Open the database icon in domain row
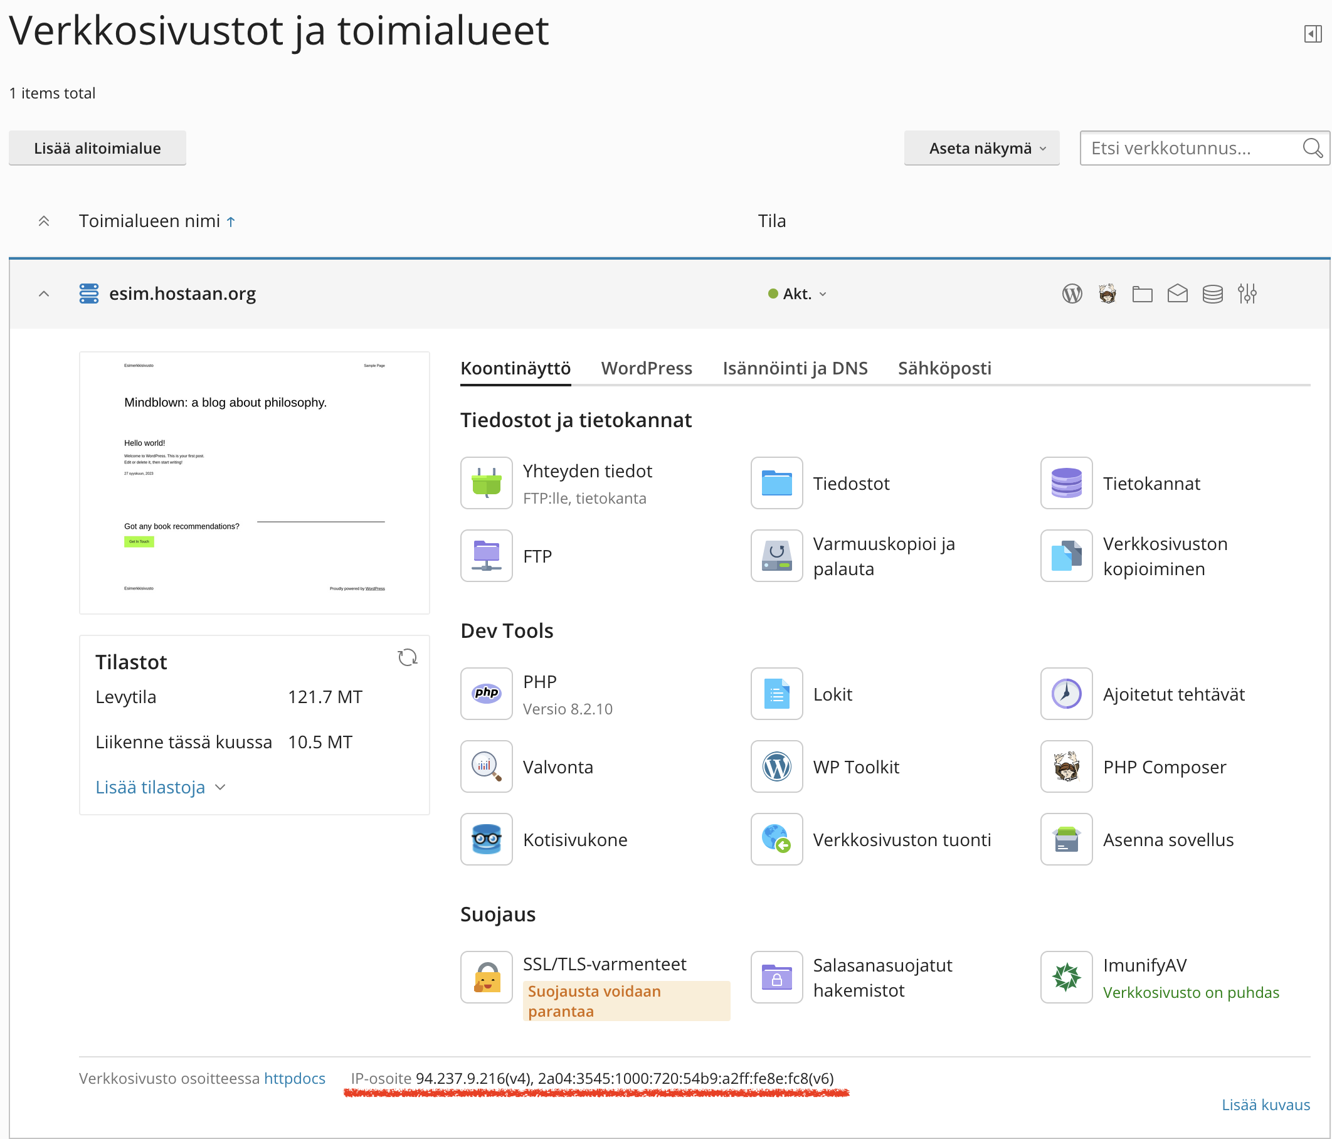1332x1139 pixels. click(1212, 294)
